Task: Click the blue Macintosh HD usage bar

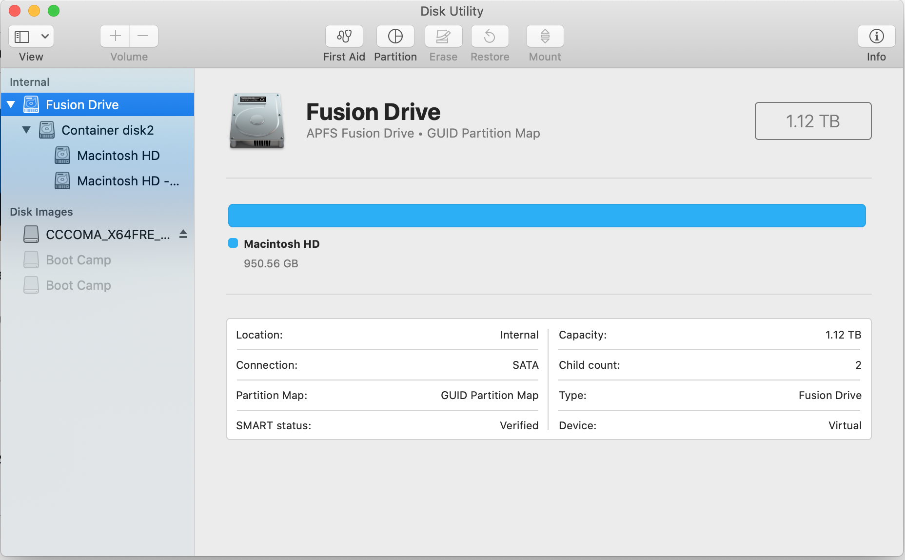Action: pos(546,216)
